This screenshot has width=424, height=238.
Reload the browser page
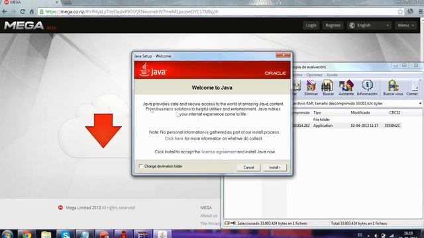[x=23, y=12]
